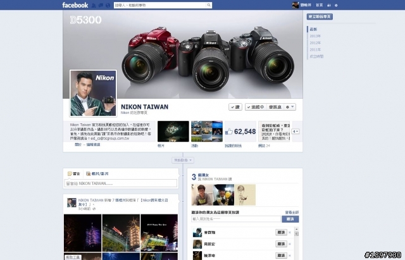
Task: Dismiss second friend suggestion with x
Action: [290, 244]
